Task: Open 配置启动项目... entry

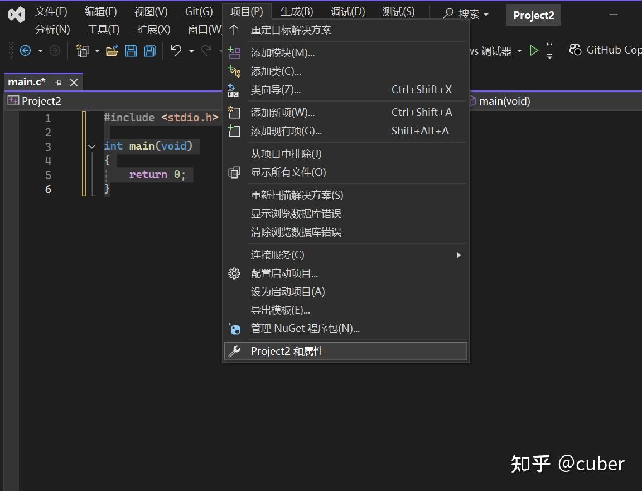Action: point(346,273)
